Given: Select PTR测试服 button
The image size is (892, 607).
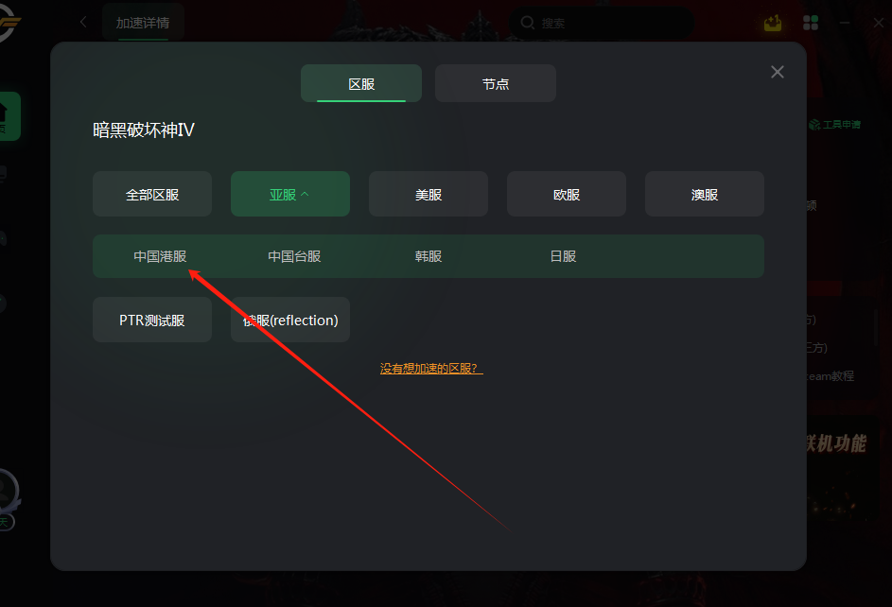Looking at the screenshot, I should [152, 320].
